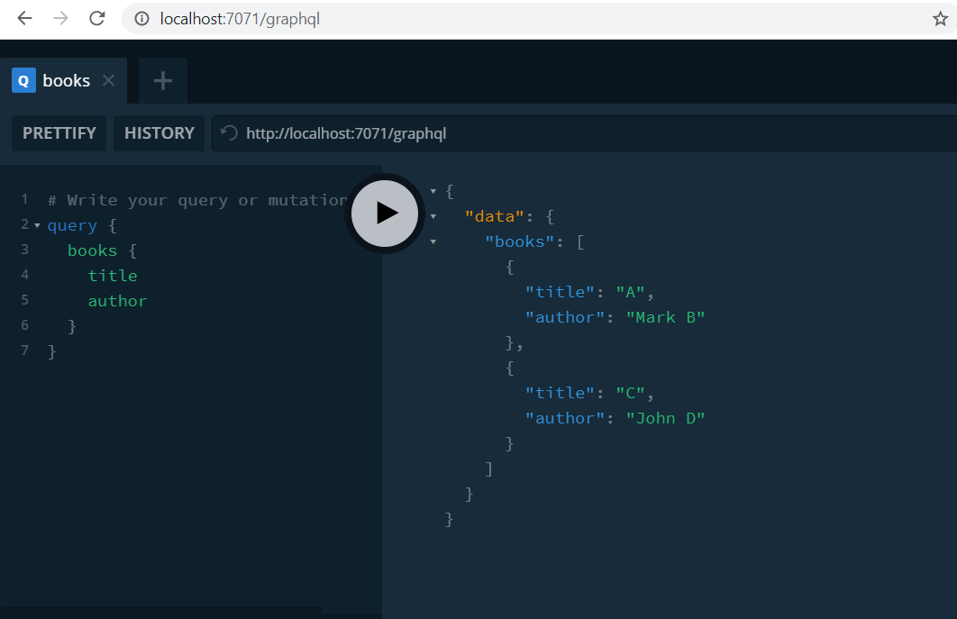The image size is (957, 619).
Task: Click the blue Q icon on books tab
Action: 23,81
